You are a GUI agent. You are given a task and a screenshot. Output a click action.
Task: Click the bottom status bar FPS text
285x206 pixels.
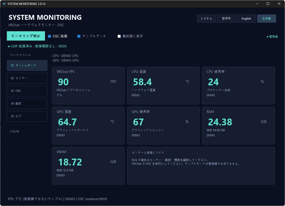[x=57, y=199]
